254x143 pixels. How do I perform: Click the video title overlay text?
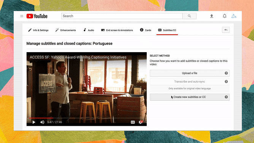[78, 57]
